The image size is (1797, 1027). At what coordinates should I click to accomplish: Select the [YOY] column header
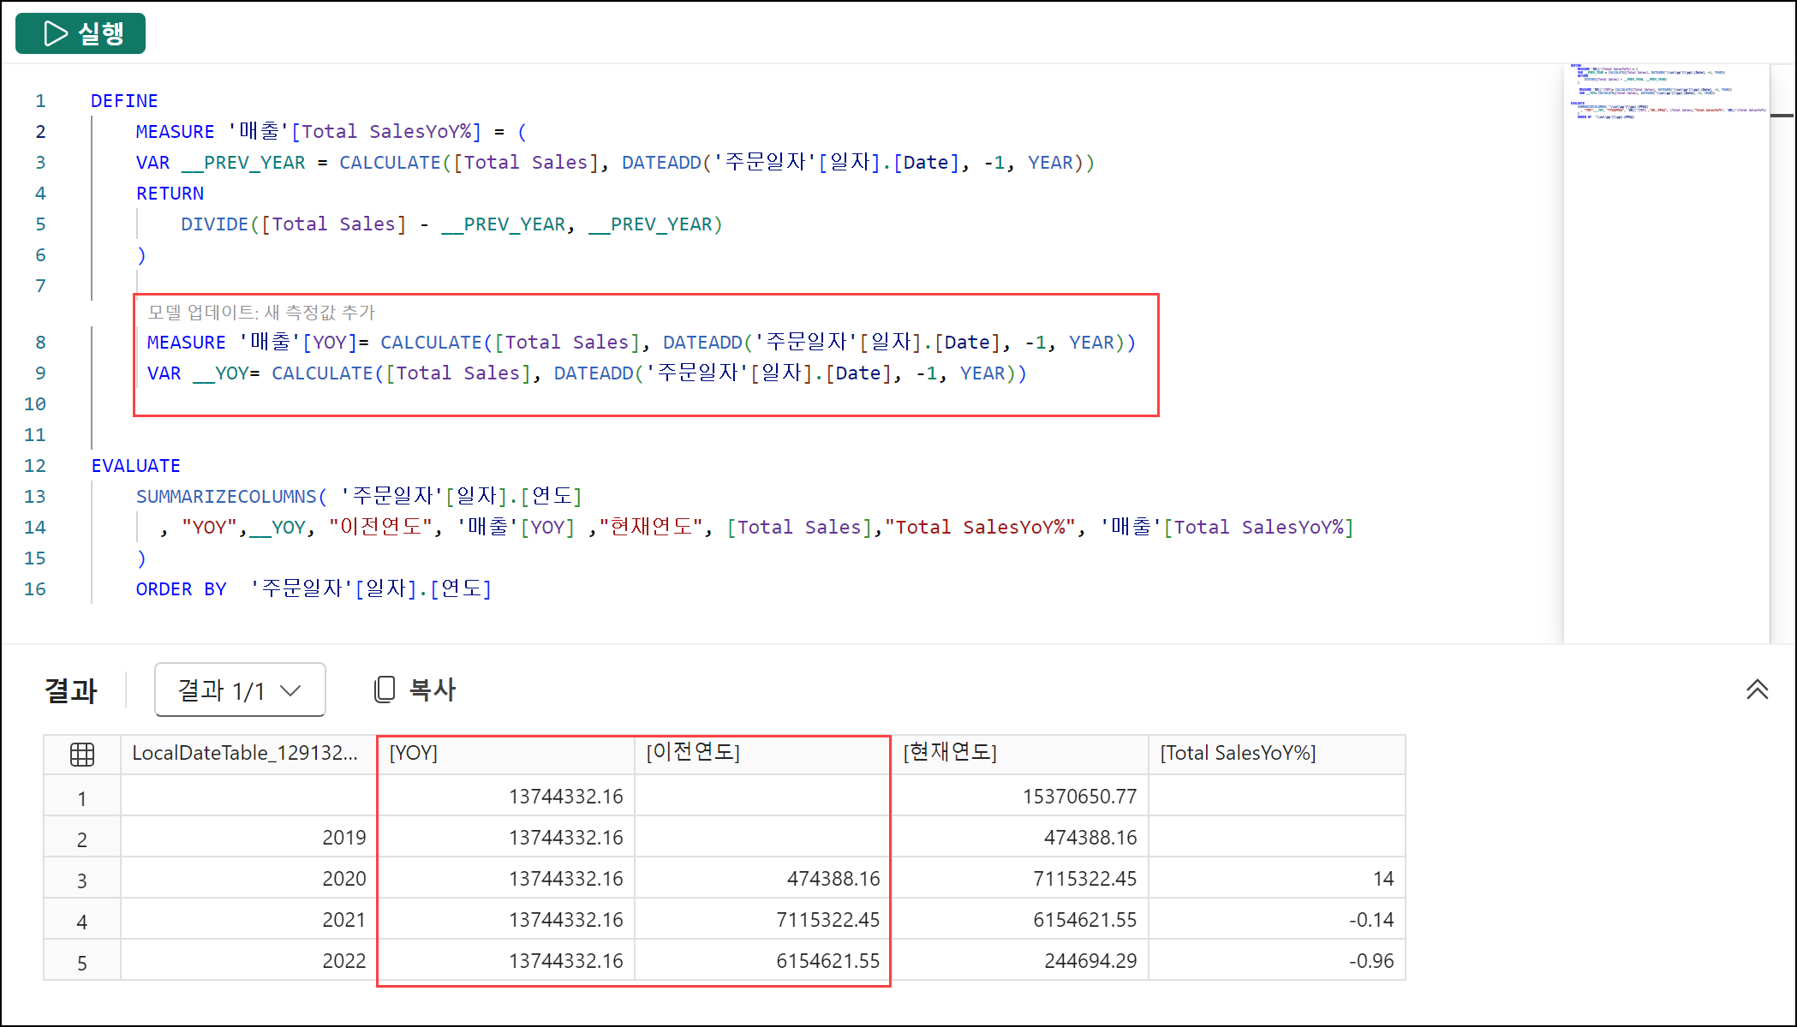(x=505, y=753)
